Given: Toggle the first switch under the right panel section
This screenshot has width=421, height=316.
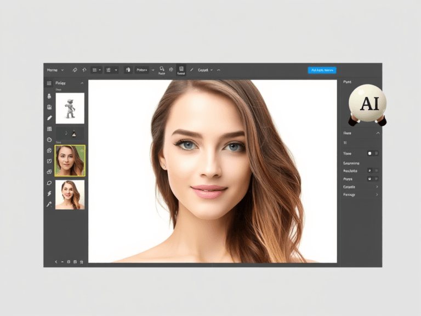Looking at the screenshot, I should (373, 154).
